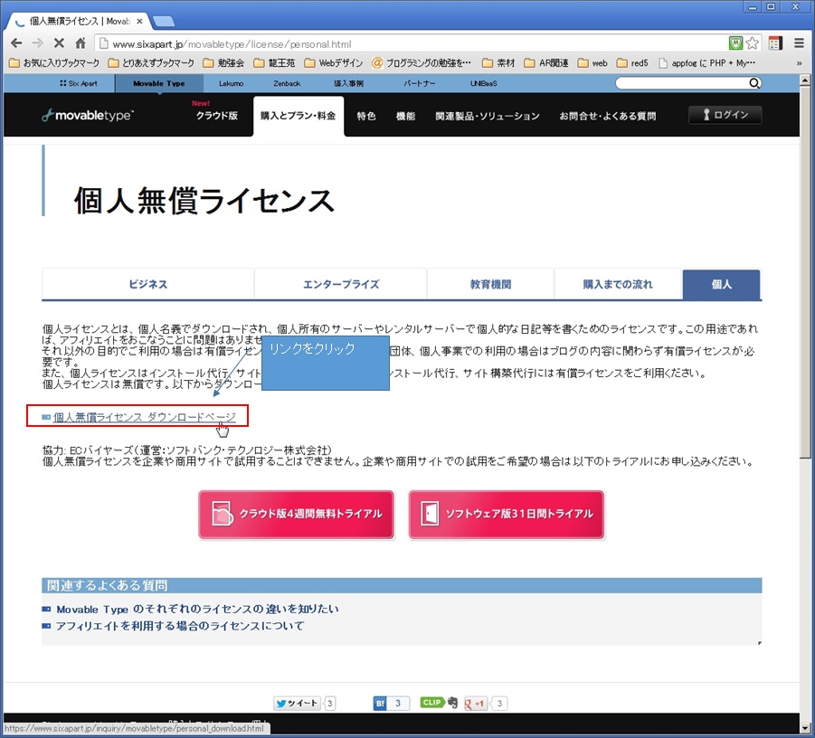Open the red5 bookmark folder

(x=632, y=63)
